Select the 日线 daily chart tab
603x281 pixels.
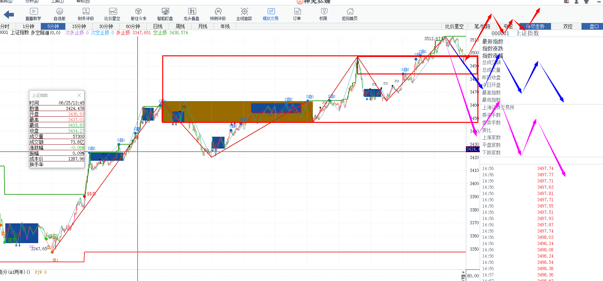158,26
